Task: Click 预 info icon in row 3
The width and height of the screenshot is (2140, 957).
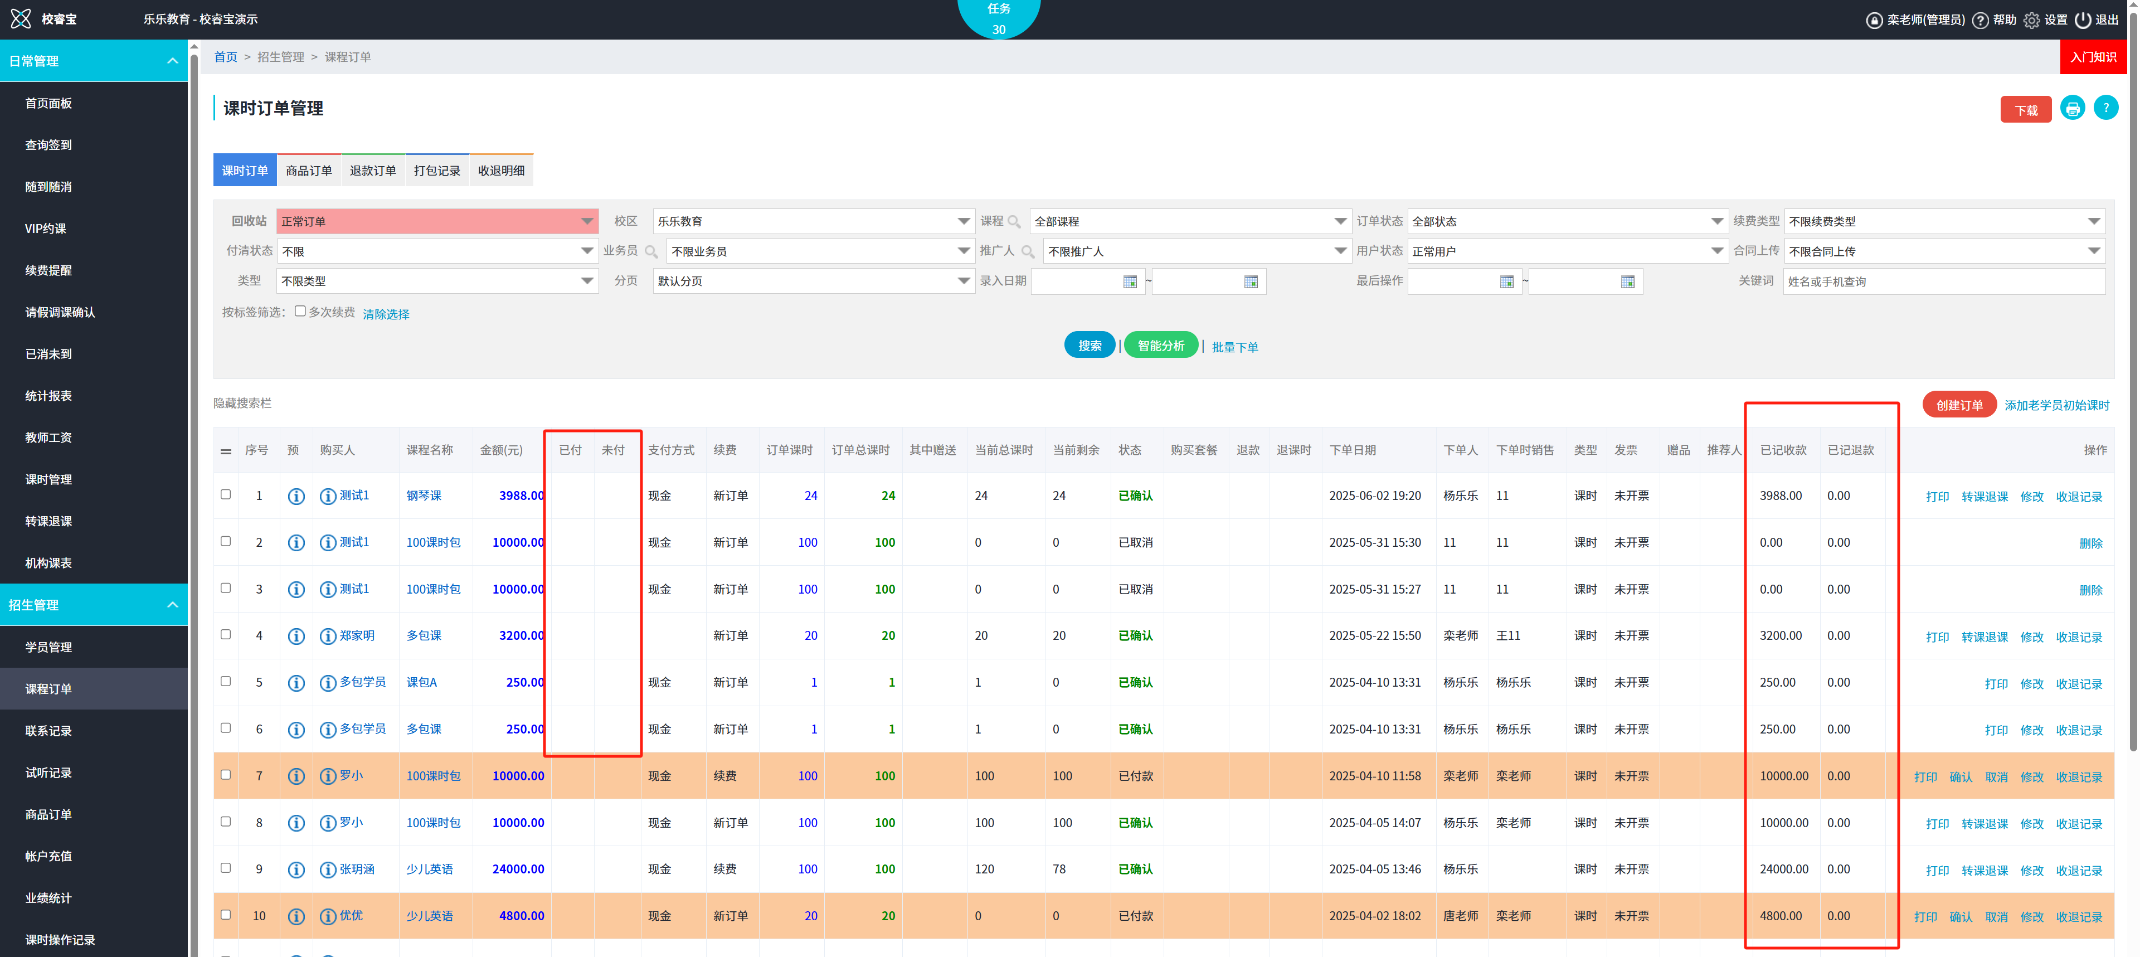Action: point(296,589)
